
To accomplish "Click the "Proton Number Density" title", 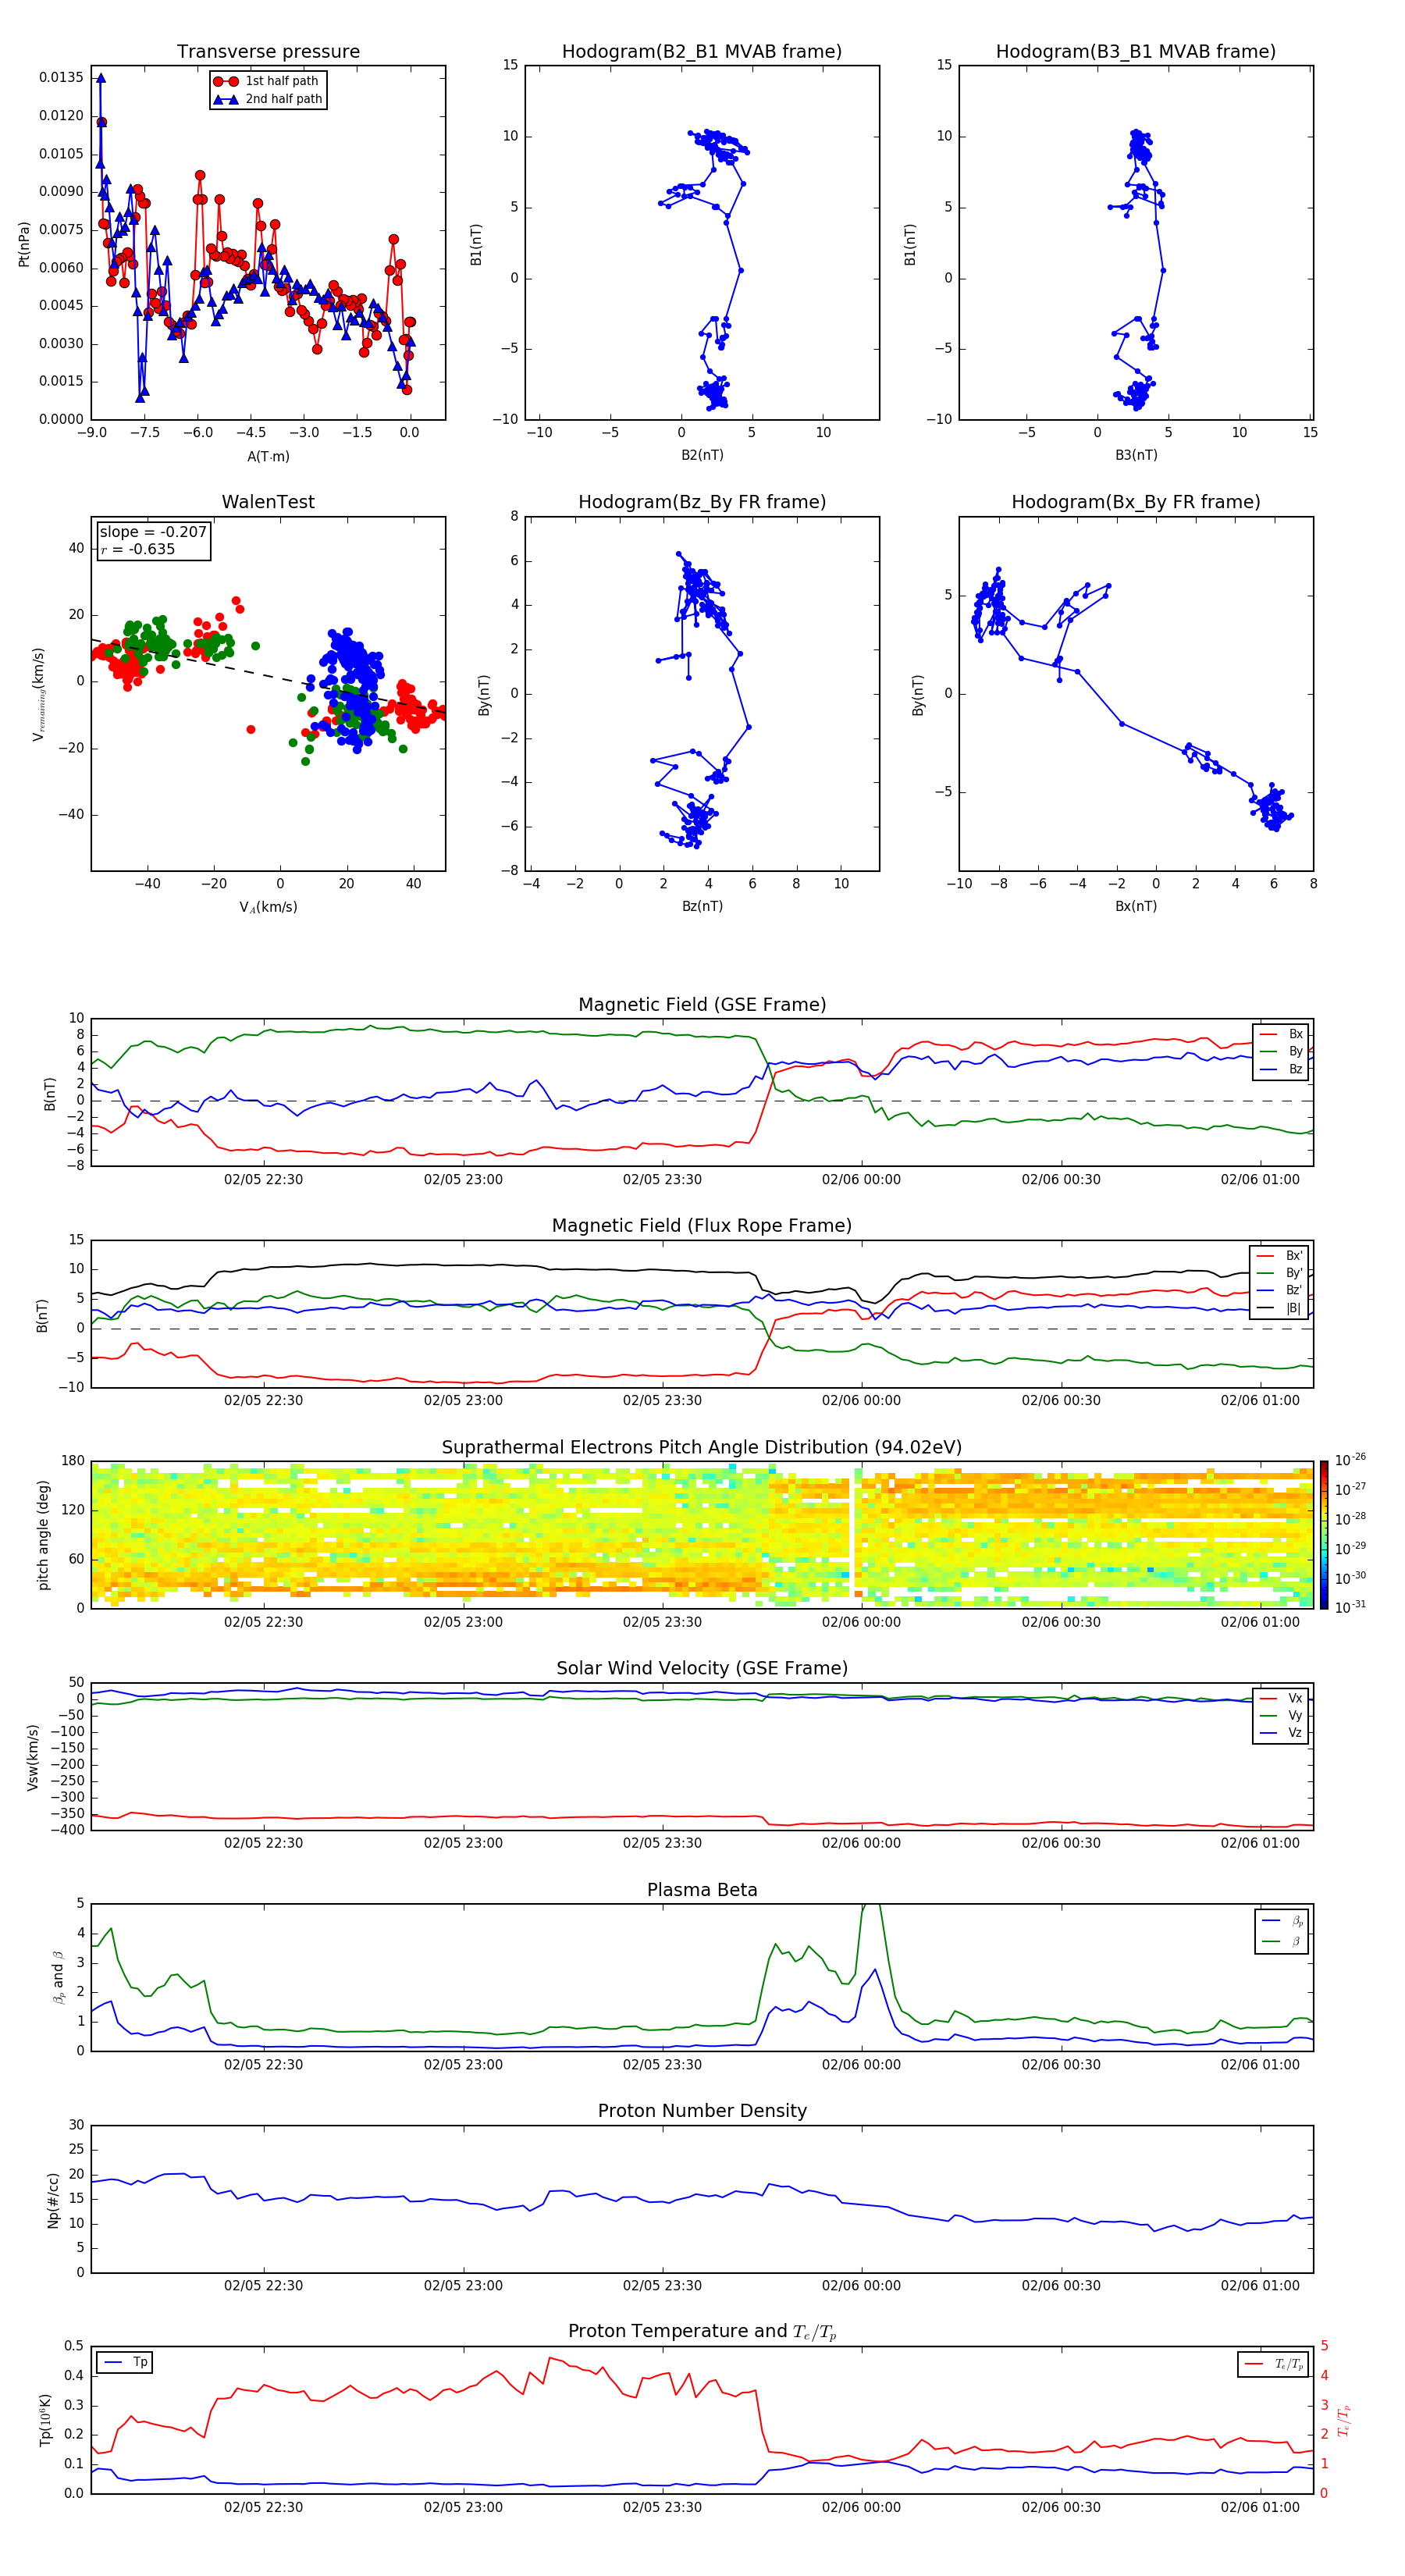I will point(702,2111).
